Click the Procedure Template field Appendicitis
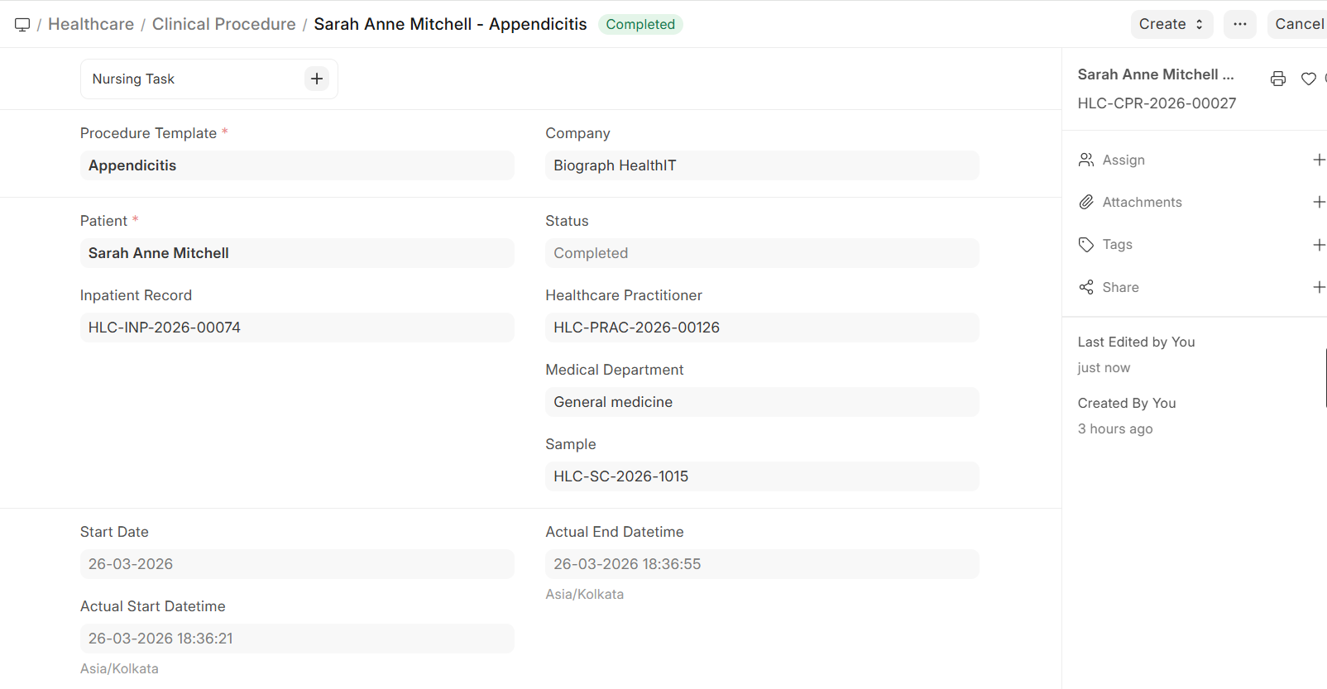 click(297, 165)
